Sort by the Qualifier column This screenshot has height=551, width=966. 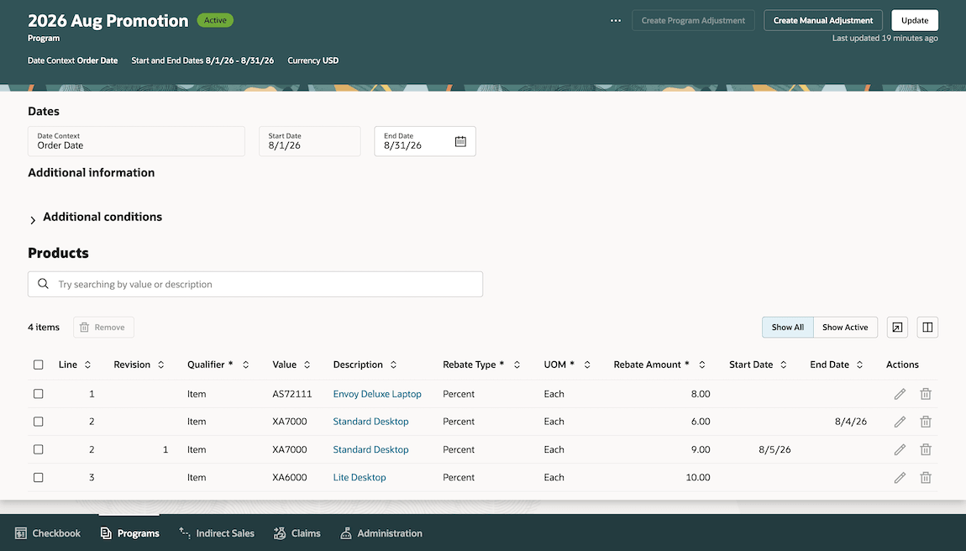(x=245, y=365)
